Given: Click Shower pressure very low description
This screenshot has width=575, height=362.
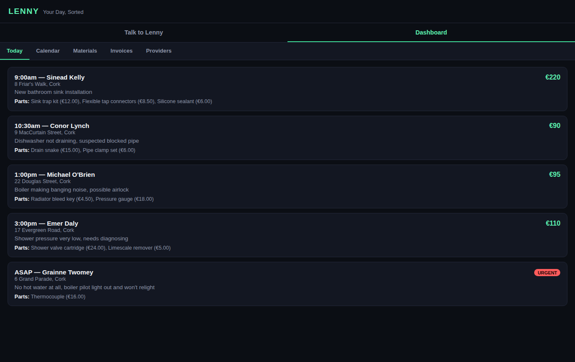Looking at the screenshot, I should click(x=71, y=239).
